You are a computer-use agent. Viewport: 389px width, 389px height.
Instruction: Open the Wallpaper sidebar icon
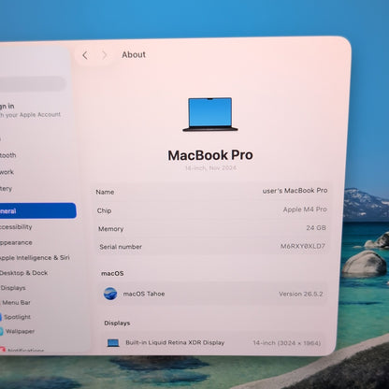click(x=1, y=331)
